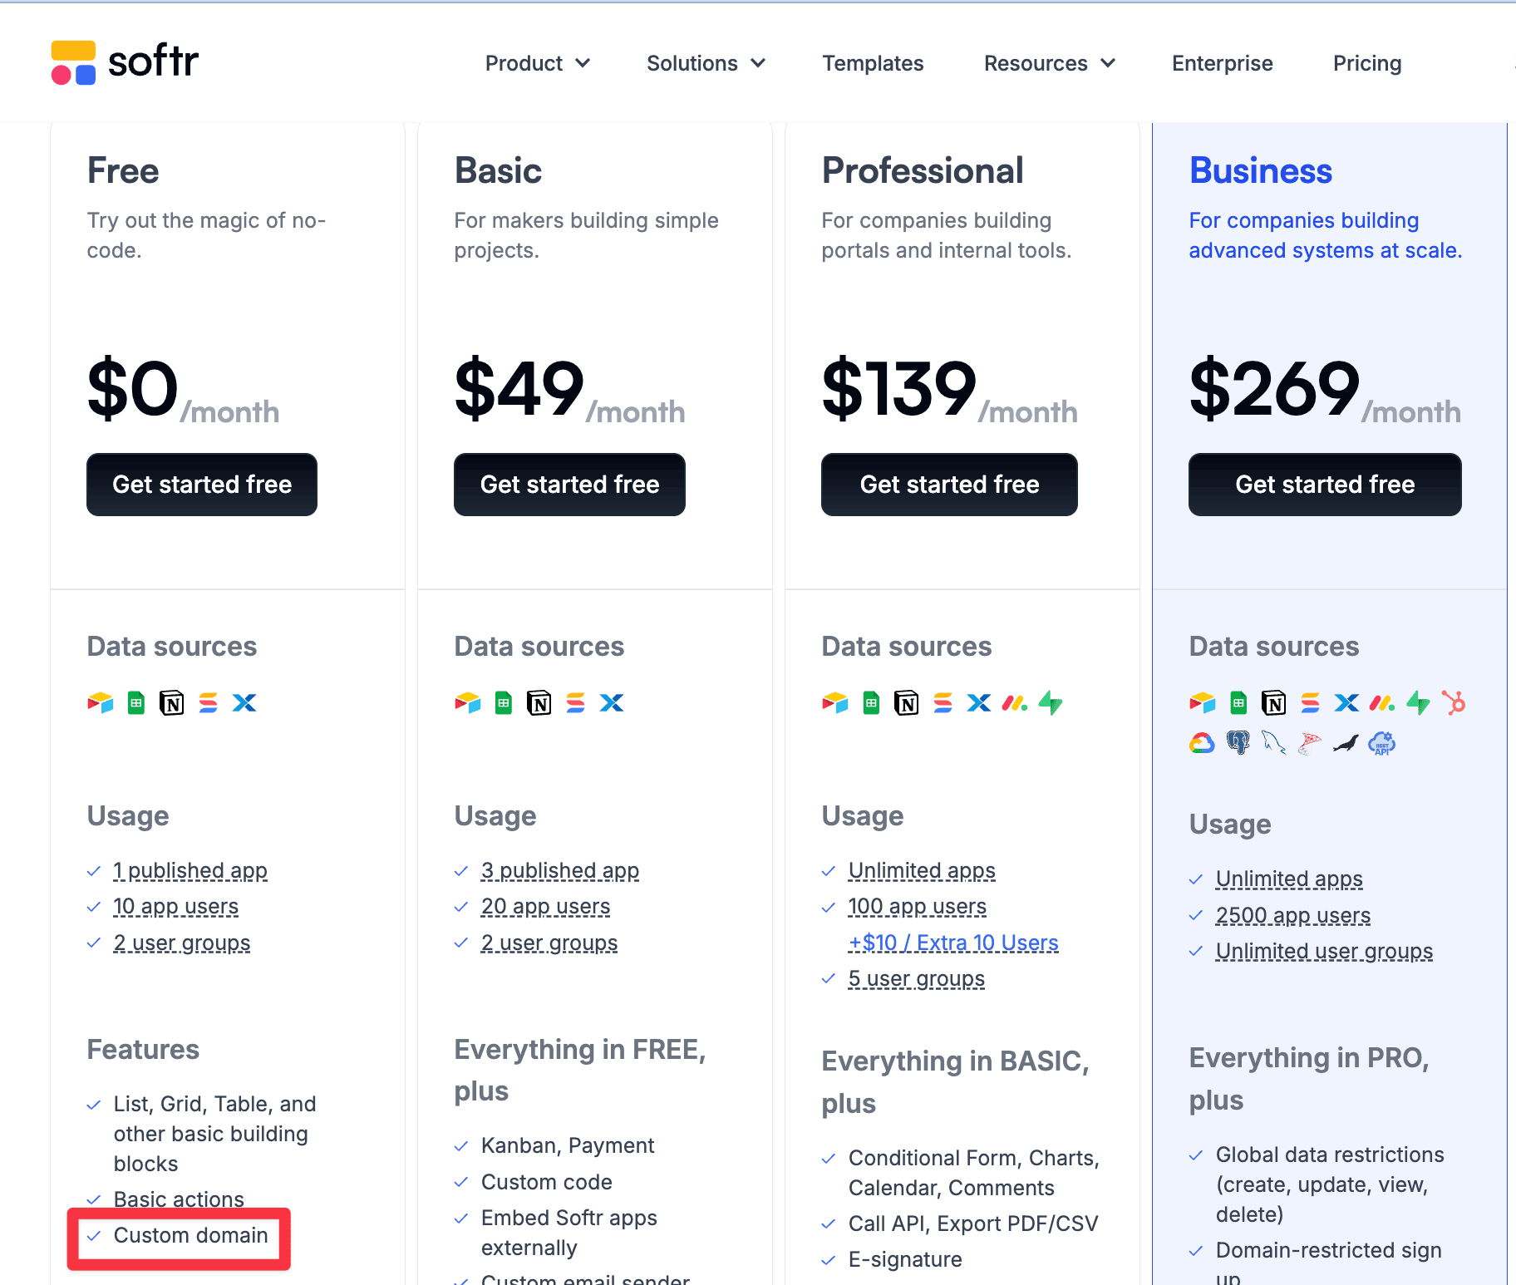Click the HubSpot data source icon in Business
This screenshot has width=1516, height=1285.
tap(1454, 702)
